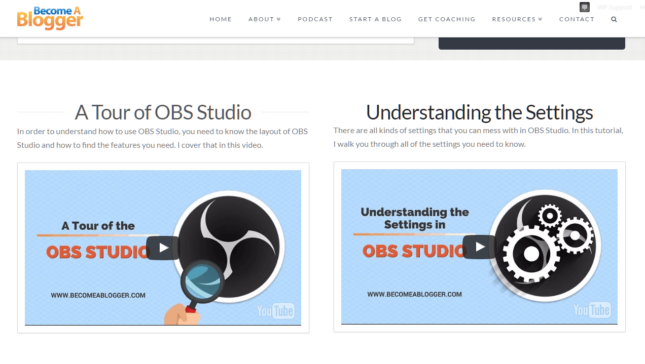The height and width of the screenshot is (364, 645).
Task: Open the Get Coaching page
Action: point(447,19)
